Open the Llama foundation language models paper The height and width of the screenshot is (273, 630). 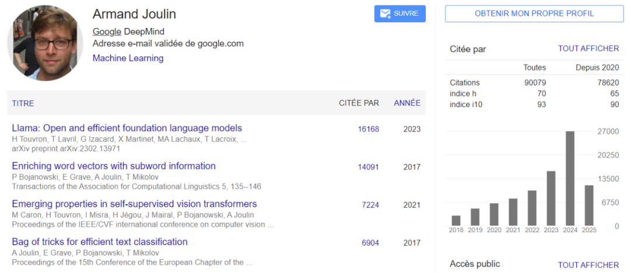[127, 128]
